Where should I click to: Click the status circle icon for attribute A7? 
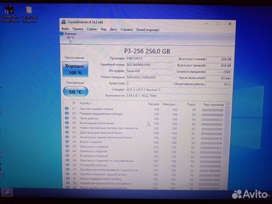(68, 155)
